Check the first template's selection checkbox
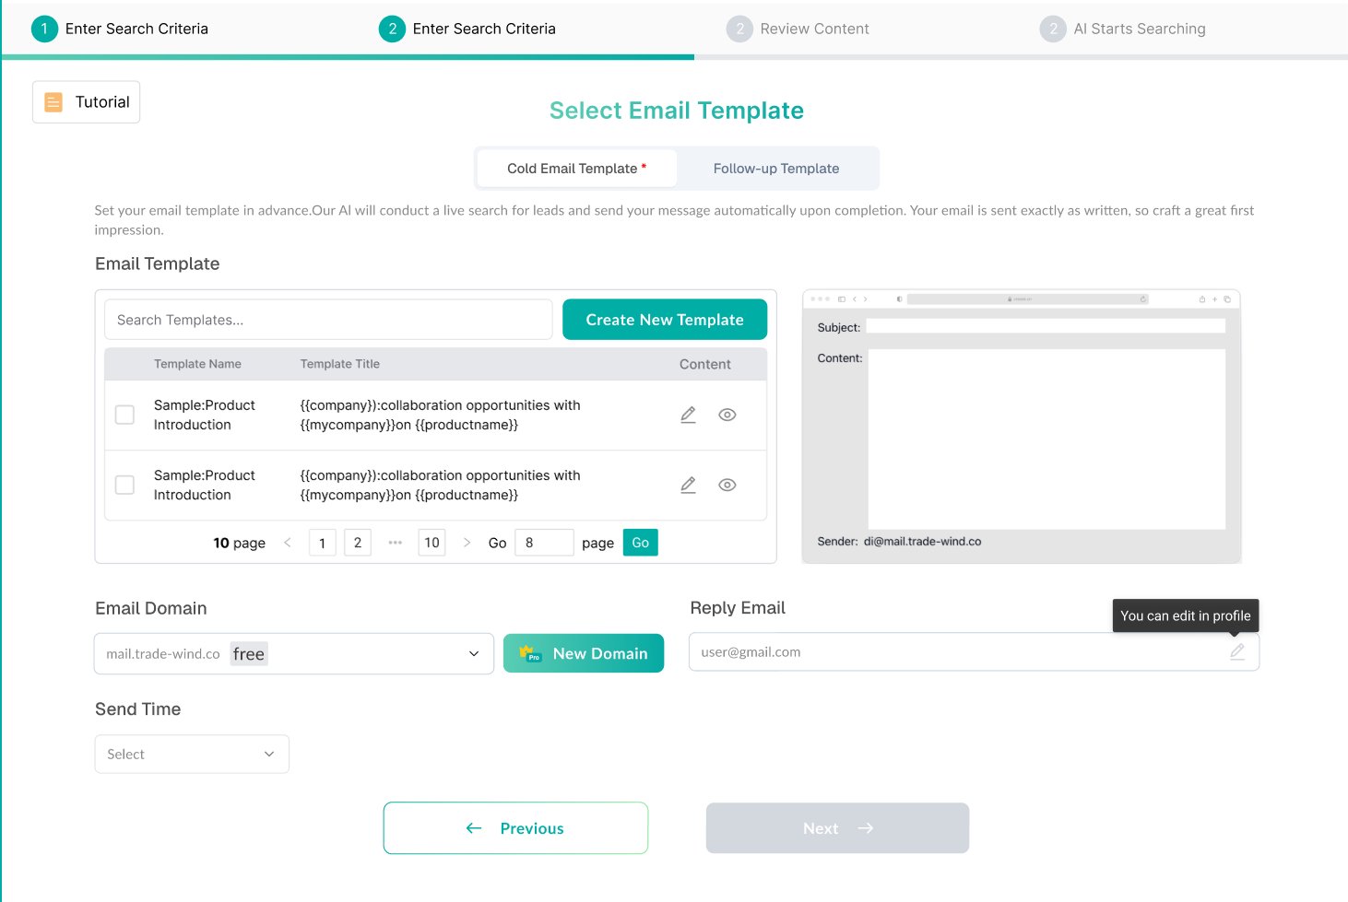The height and width of the screenshot is (902, 1348). point(124,415)
